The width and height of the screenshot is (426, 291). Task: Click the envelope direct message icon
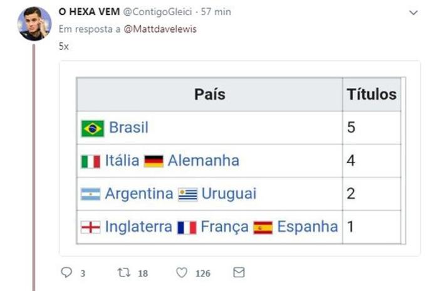(x=239, y=273)
